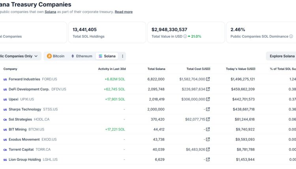Switch to the Bitcoin tab
Viewport: 296px width, 169px height.
(x=56, y=56)
